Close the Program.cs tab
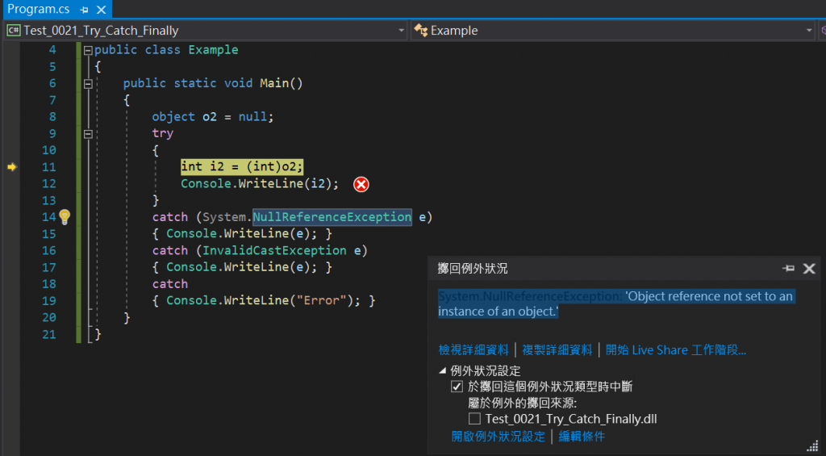Viewport: 826px width, 456px height. pyautogui.click(x=102, y=10)
